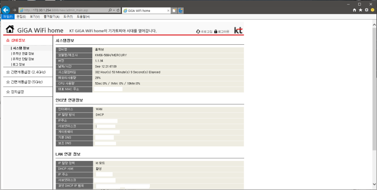This screenshot has height=190, width=377.
Task: Click the 로그아웃 logout link
Action: tap(221, 32)
